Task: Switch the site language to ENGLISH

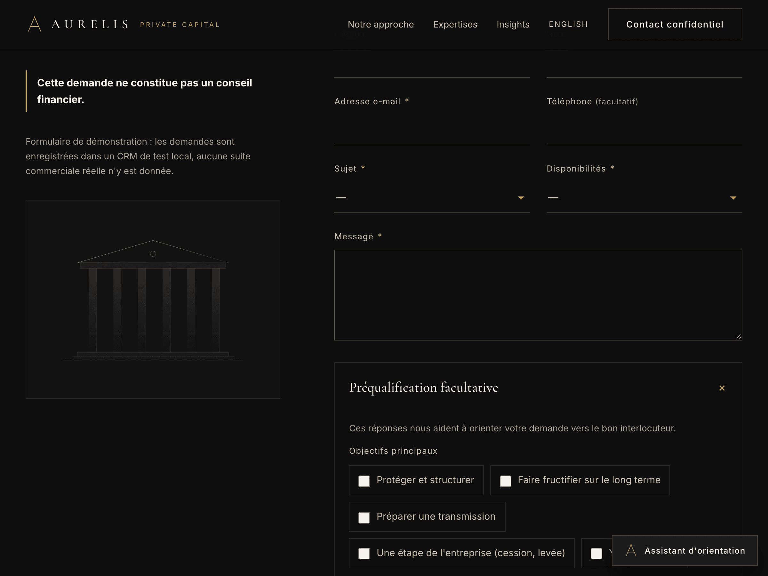Action: point(568,24)
